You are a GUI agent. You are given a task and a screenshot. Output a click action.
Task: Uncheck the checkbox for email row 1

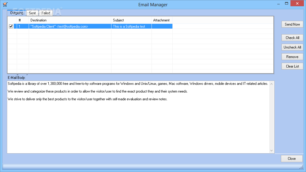(11, 26)
